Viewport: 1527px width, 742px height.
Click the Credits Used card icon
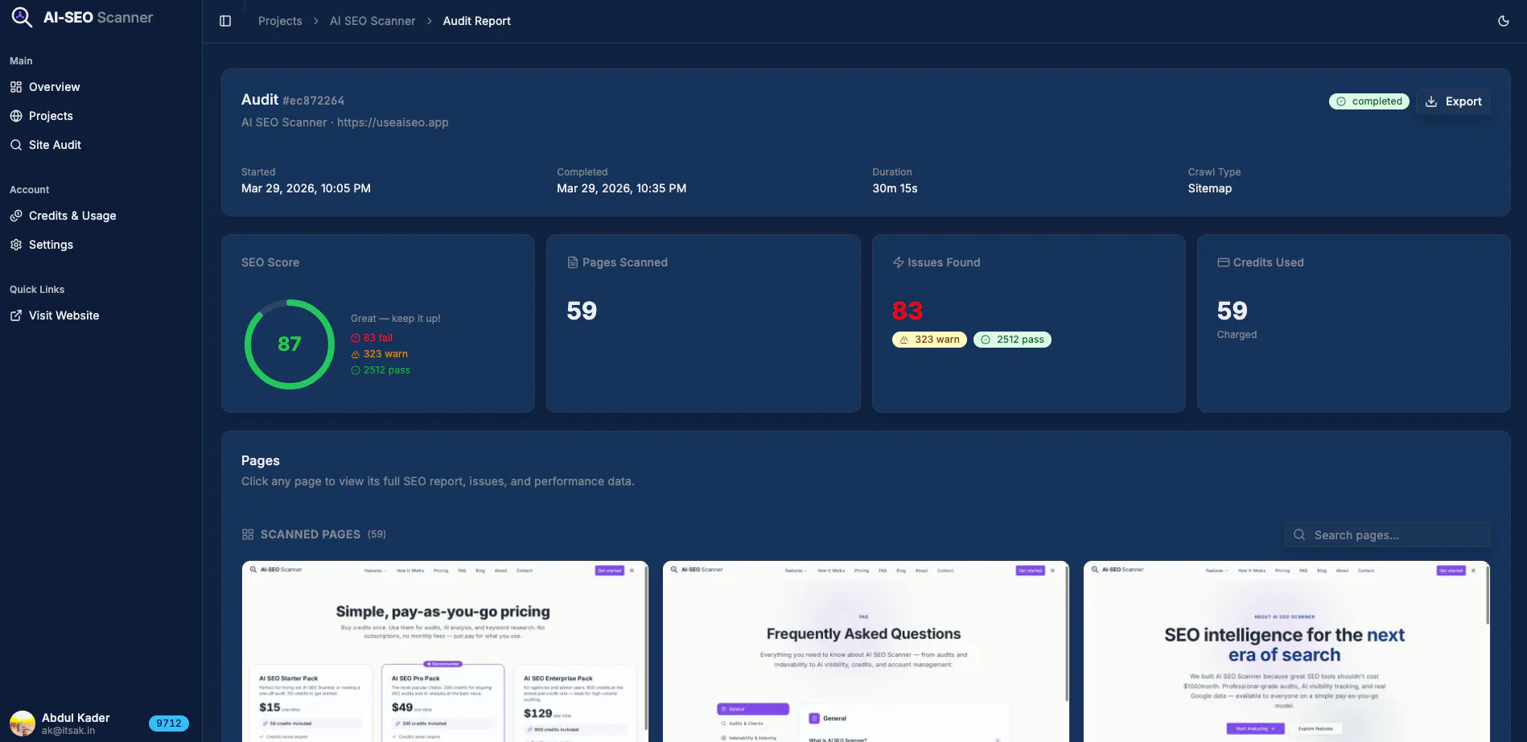[1223, 262]
